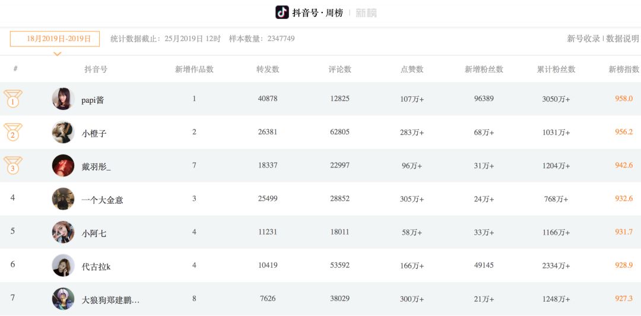The height and width of the screenshot is (316, 641).
Task: Open the 新号收录 link
Action: pos(583,39)
